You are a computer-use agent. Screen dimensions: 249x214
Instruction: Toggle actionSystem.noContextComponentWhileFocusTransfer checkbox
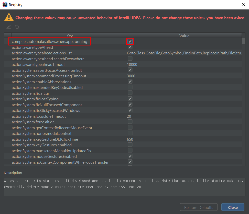(130, 162)
